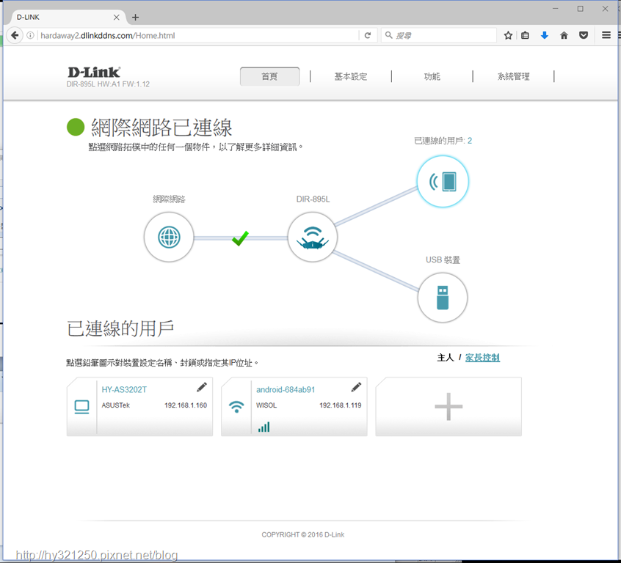This screenshot has height=563, width=621.
Task: Open a new browser tab
Action: [x=136, y=17]
